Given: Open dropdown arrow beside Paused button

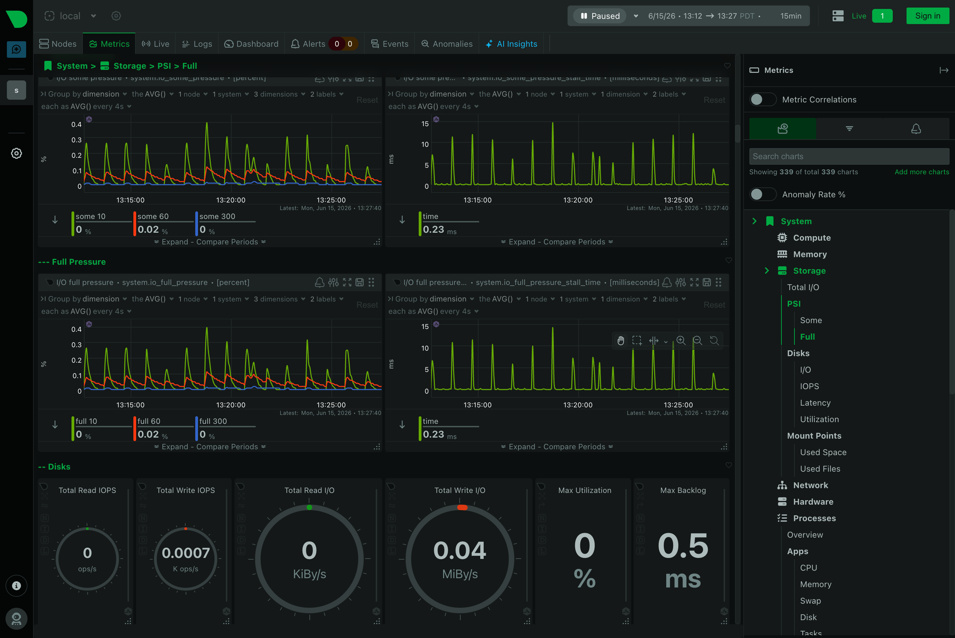Looking at the screenshot, I should pos(636,16).
